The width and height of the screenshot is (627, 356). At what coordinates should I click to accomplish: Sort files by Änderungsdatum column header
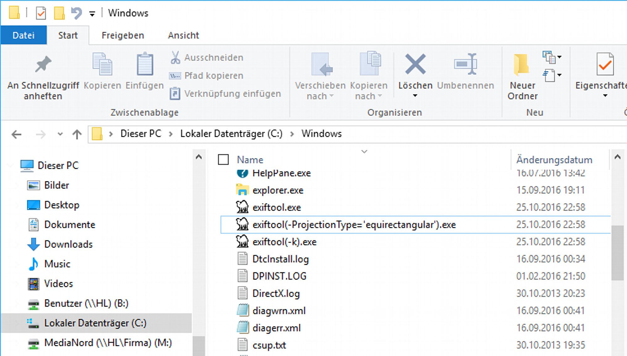point(554,160)
